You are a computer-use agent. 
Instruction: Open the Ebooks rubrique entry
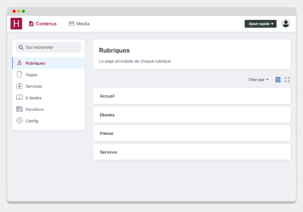click(192, 115)
